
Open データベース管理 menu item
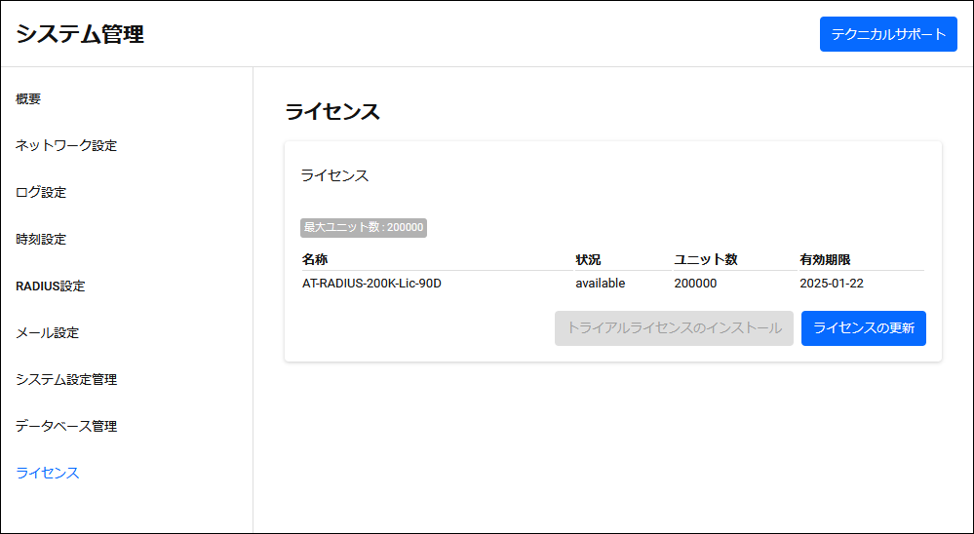pyautogui.click(x=66, y=427)
